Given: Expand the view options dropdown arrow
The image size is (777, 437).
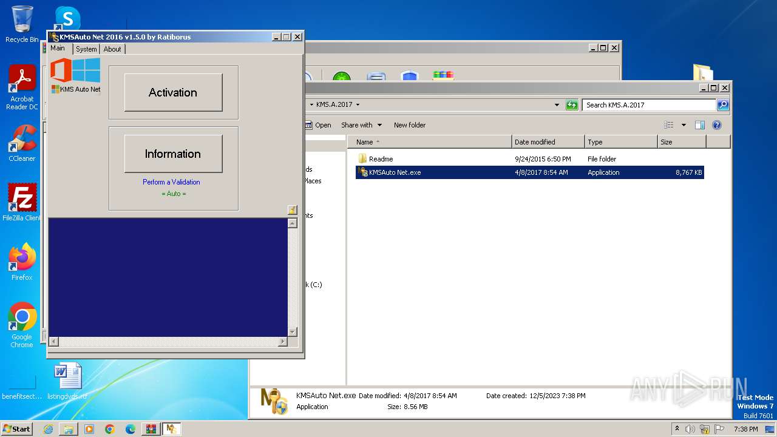Looking at the screenshot, I should (x=684, y=125).
